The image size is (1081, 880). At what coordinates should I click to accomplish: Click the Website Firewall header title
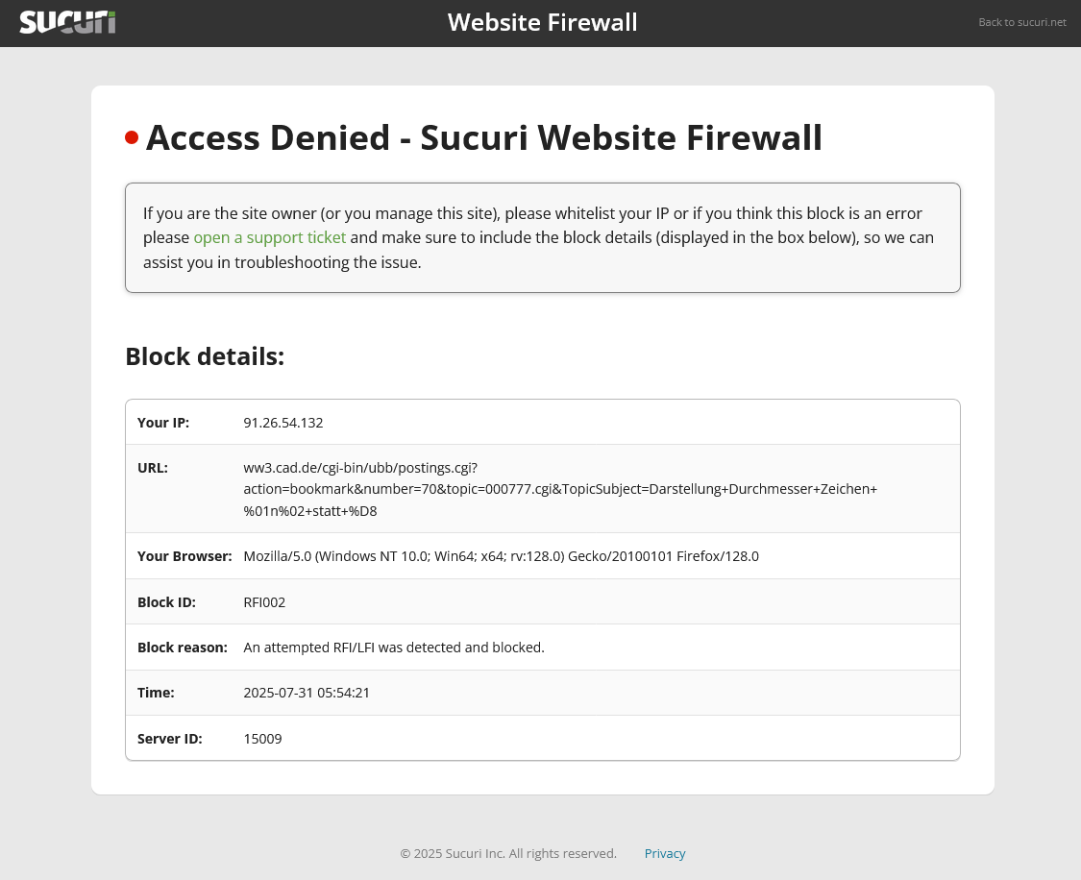pyautogui.click(x=543, y=22)
